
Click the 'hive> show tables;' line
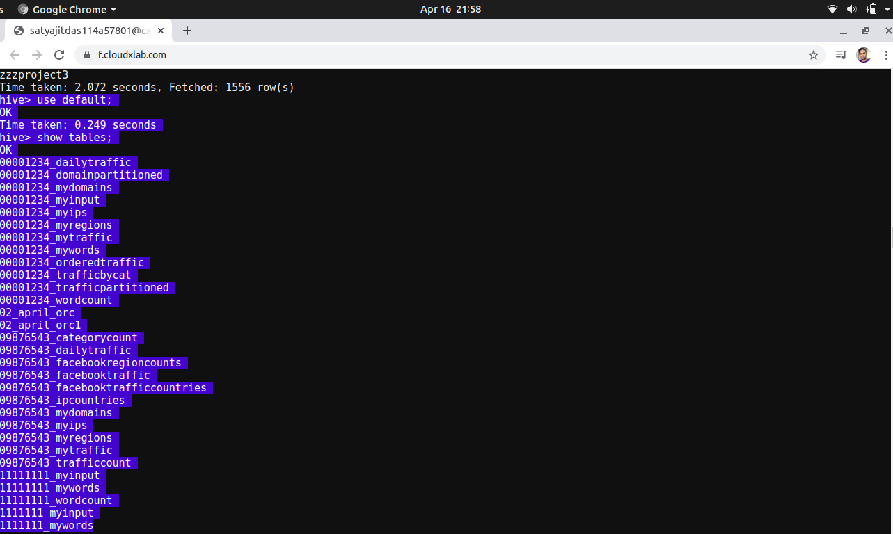(x=56, y=138)
